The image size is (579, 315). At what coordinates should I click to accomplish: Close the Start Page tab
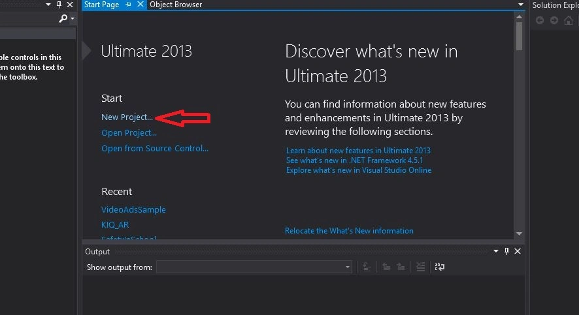[141, 5]
